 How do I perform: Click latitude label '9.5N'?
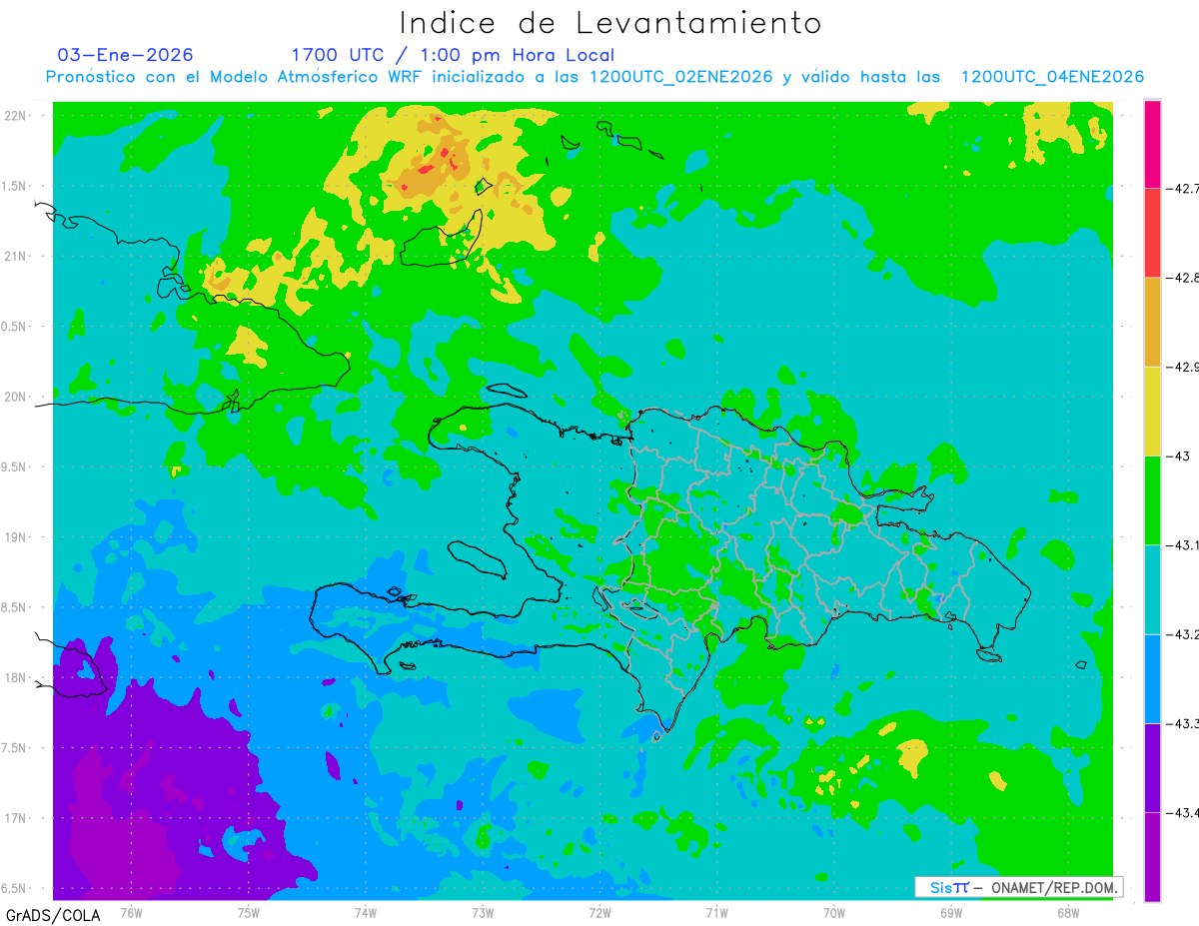(x=14, y=466)
